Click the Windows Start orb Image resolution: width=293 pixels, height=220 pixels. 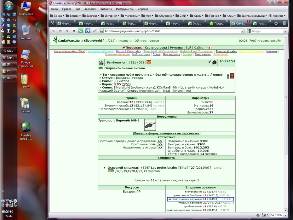(x=9, y=6)
